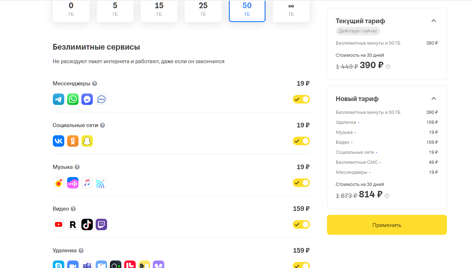The image size is (473, 268).
Task: Disable the Видео unlimited toggle
Action: pyautogui.click(x=301, y=224)
